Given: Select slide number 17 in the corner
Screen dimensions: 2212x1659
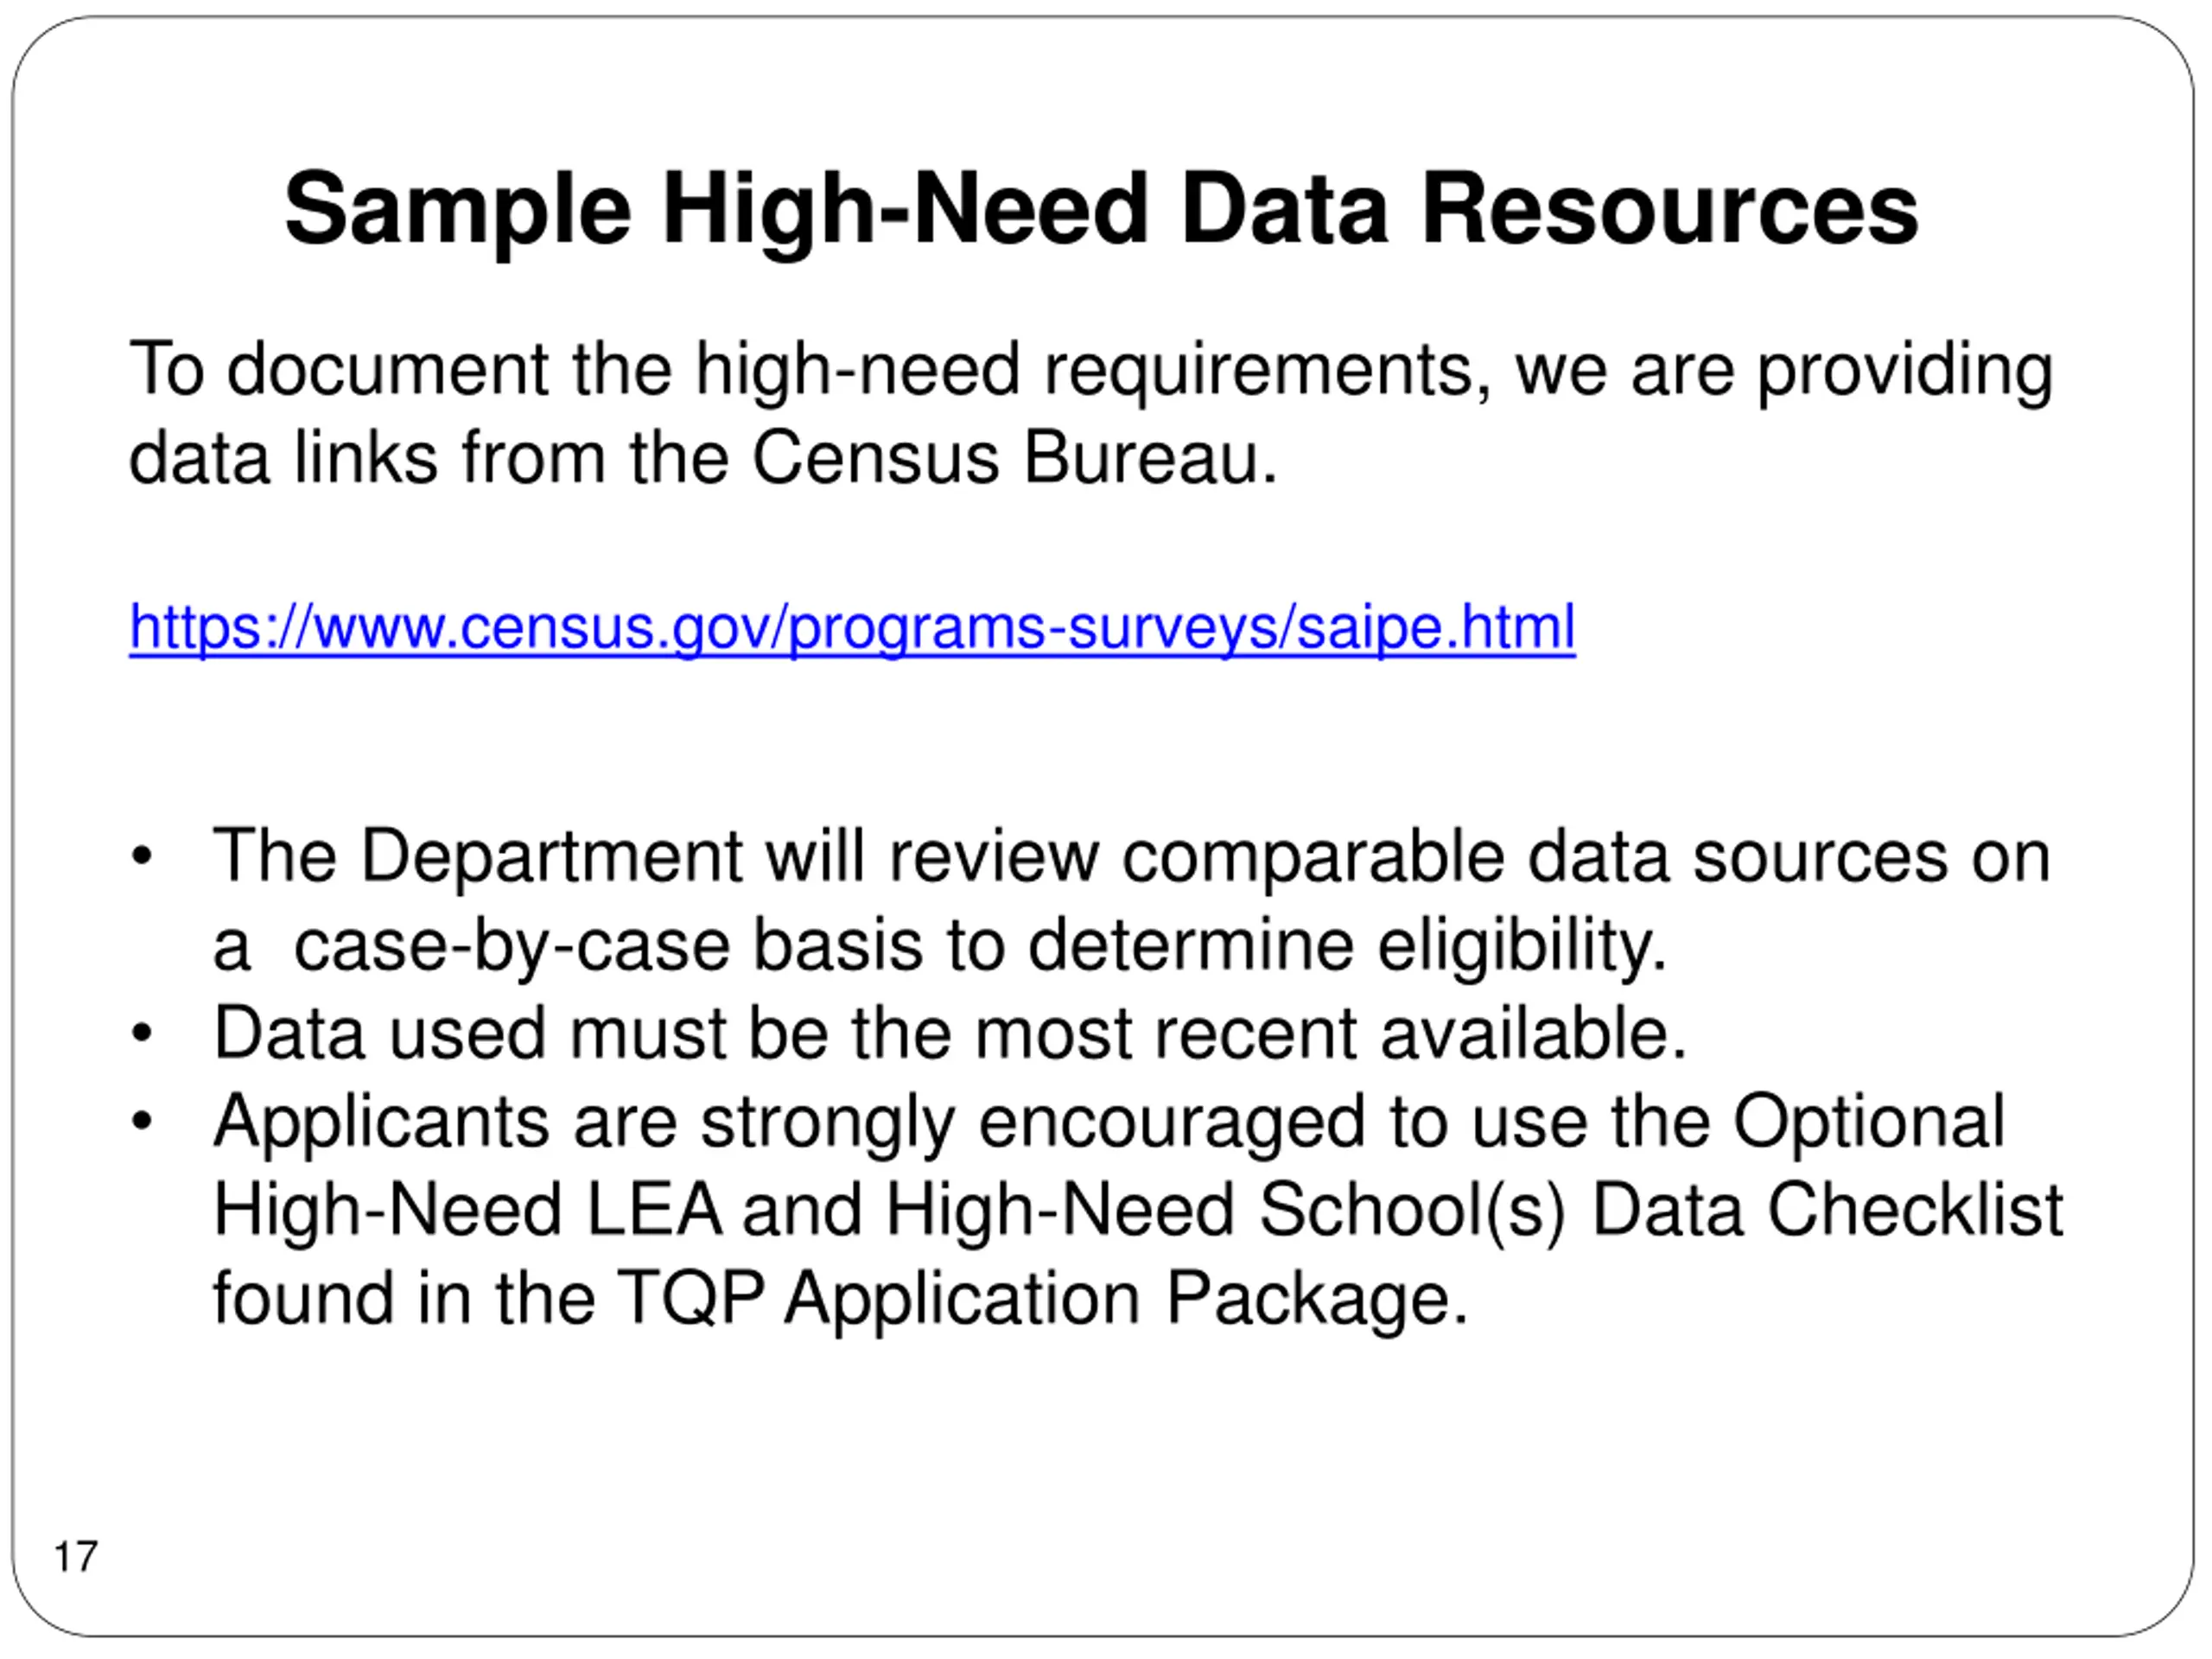Looking at the screenshot, I should (x=76, y=1557).
